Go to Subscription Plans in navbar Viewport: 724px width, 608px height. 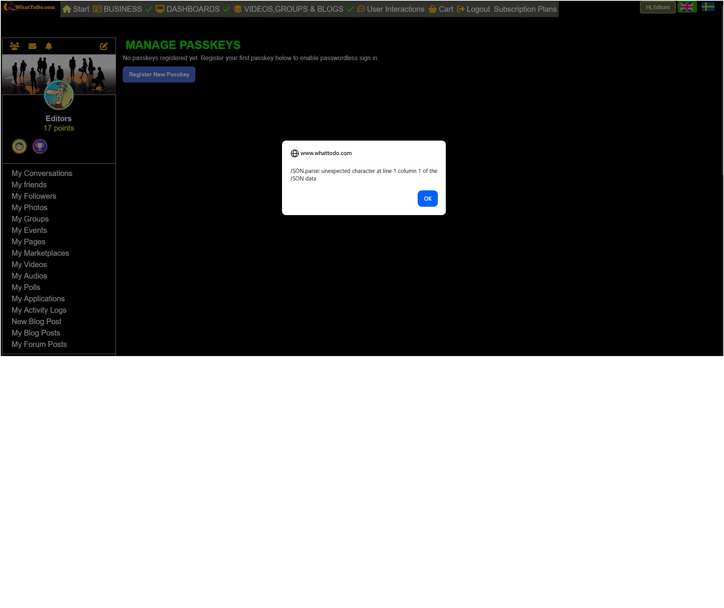click(x=525, y=9)
